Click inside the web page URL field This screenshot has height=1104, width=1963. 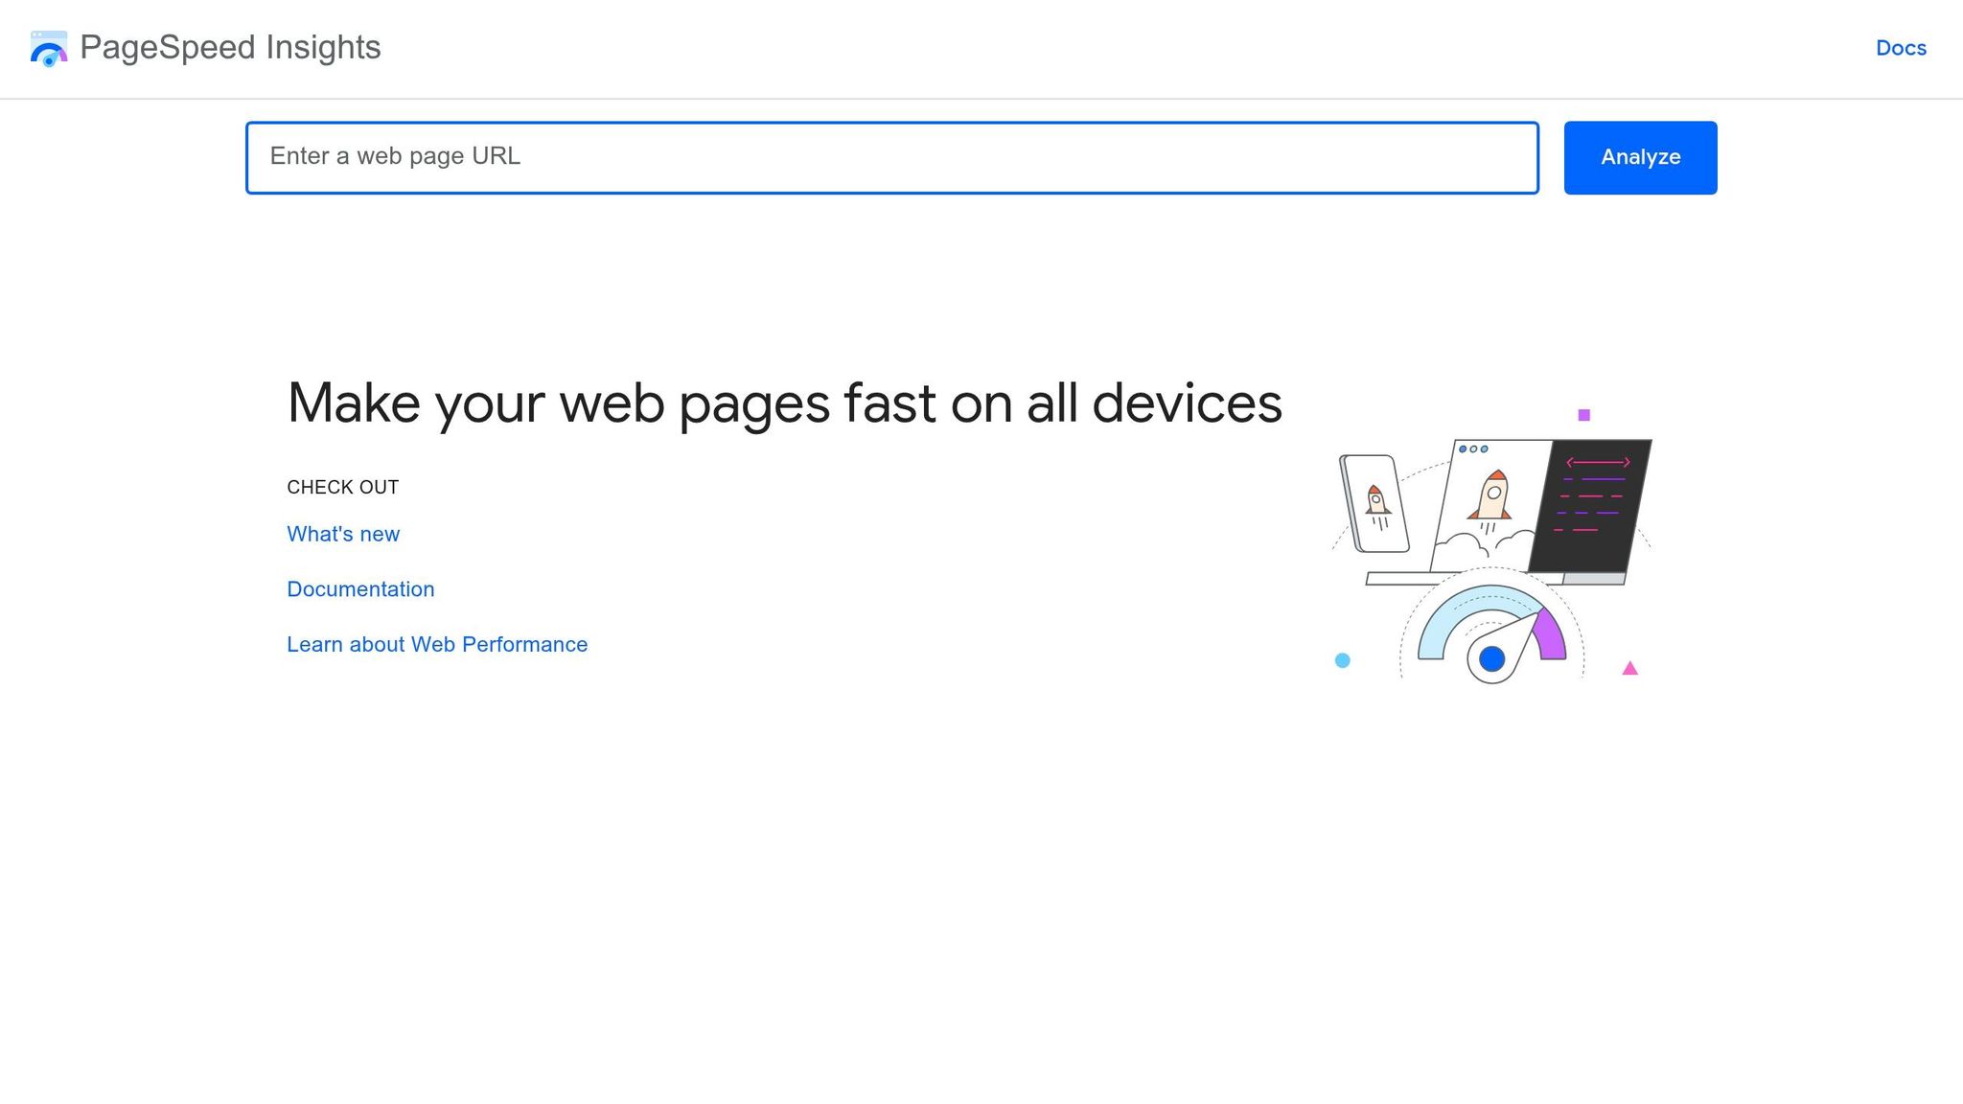(x=891, y=157)
